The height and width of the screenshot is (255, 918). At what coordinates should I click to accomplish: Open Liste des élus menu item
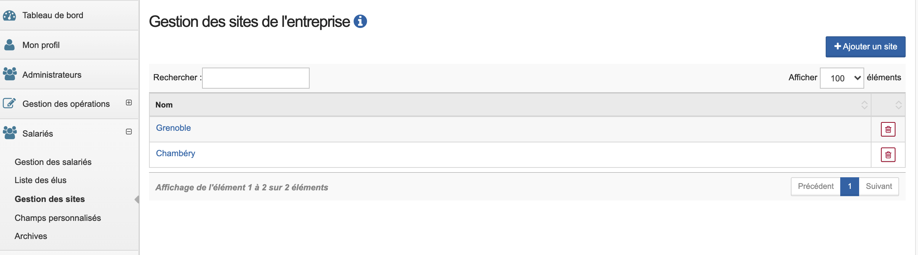pyautogui.click(x=41, y=180)
